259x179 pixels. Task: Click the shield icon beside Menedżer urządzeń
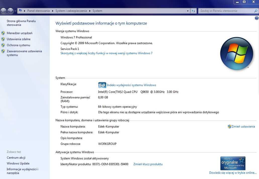click(x=3, y=33)
